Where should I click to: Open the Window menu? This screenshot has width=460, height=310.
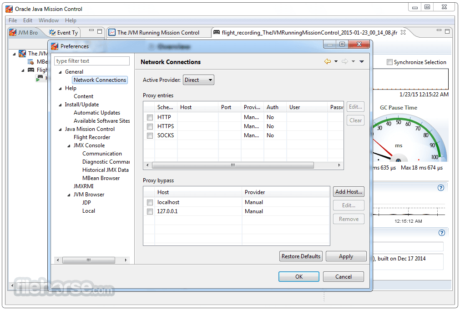49,20
